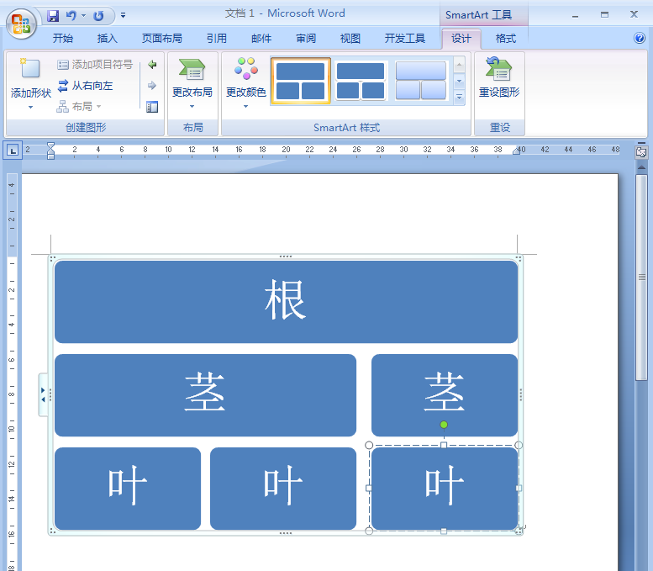Select the leftmost 叶 shape
The image size is (653, 571).
pos(128,489)
